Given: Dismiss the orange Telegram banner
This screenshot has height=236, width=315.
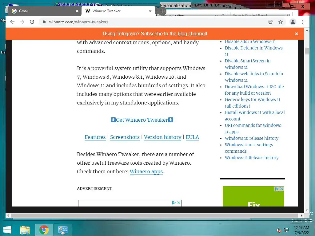Looking at the screenshot, I should 296,34.
